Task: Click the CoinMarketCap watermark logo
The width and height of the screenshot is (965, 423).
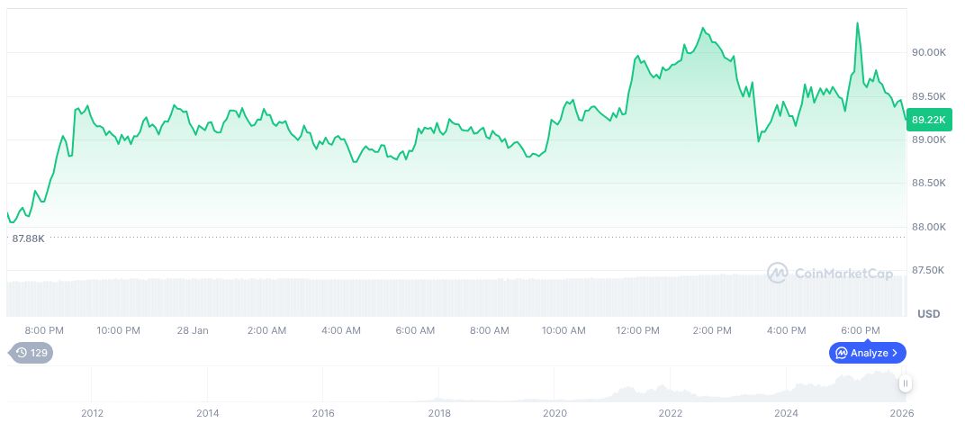Action: point(829,272)
